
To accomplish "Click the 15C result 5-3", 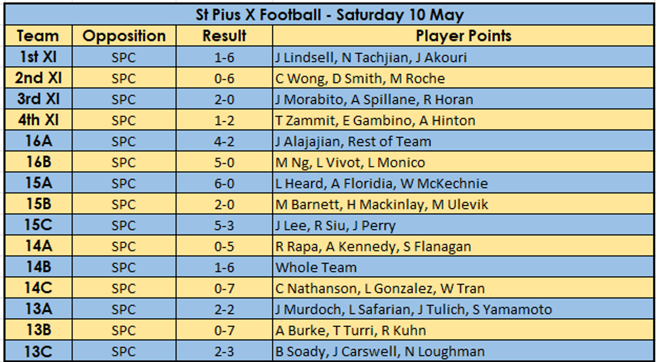I will click(x=224, y=225).
